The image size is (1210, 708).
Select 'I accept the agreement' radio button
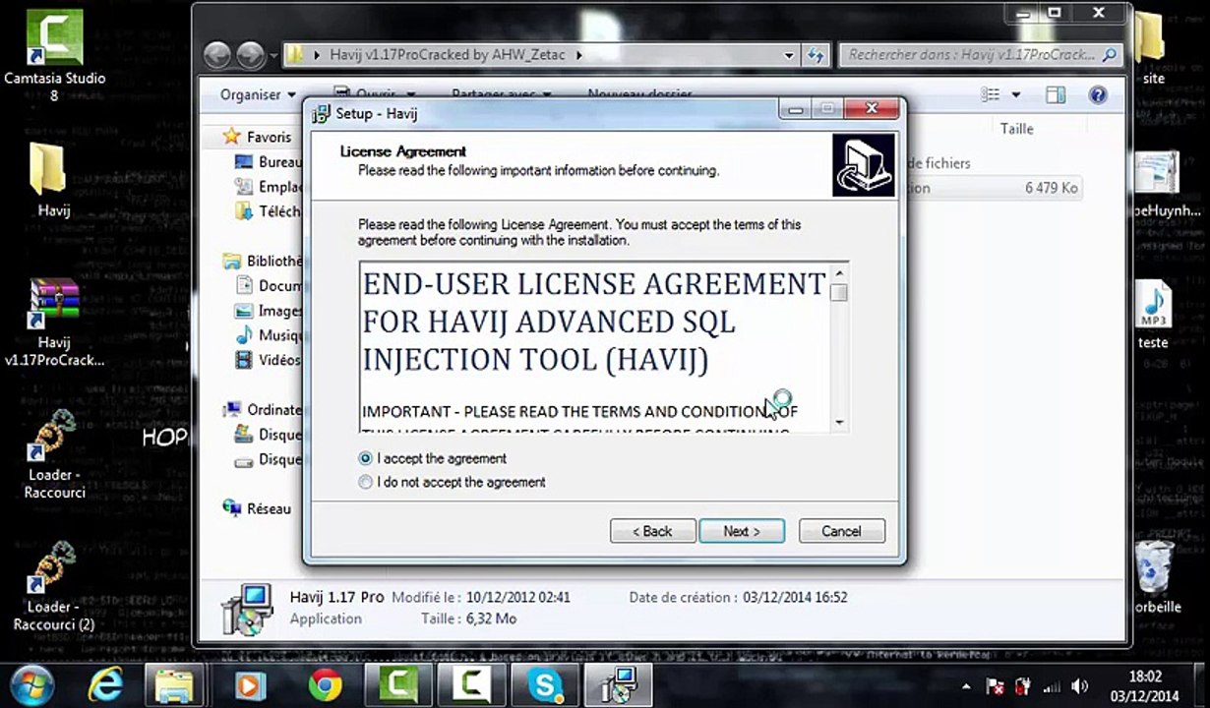click(x=366, y=458)
